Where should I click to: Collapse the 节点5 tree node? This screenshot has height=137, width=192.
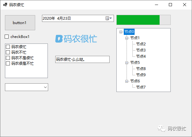[x=127, y=63]
